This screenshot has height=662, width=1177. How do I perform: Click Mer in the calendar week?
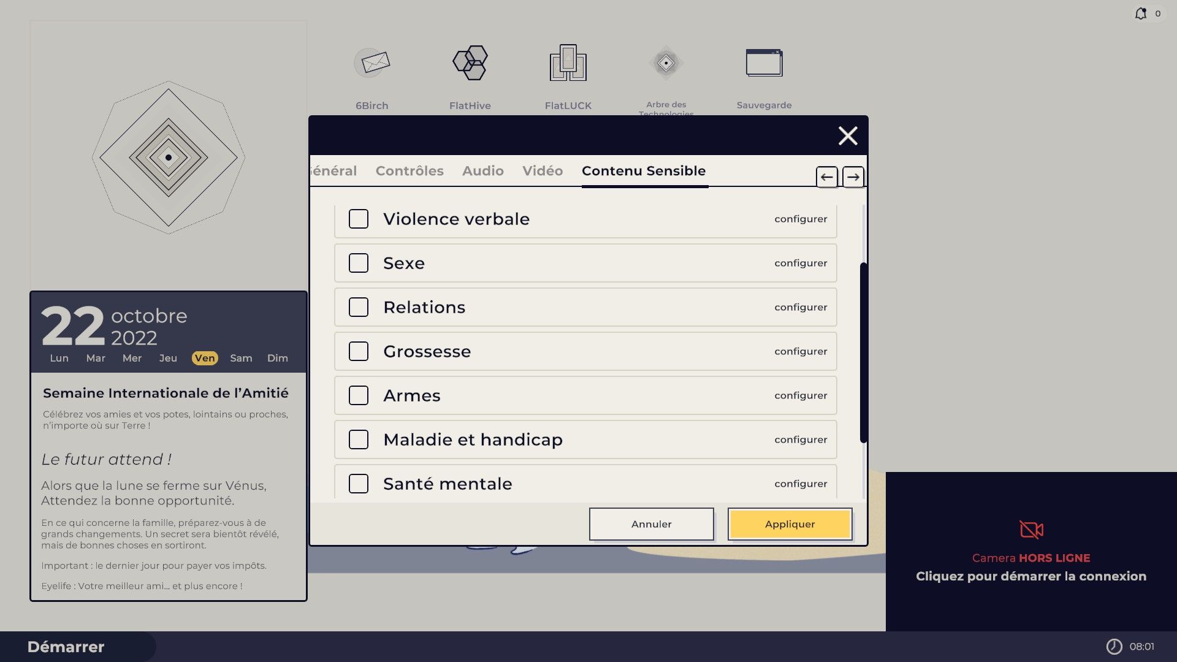(132, 358)
